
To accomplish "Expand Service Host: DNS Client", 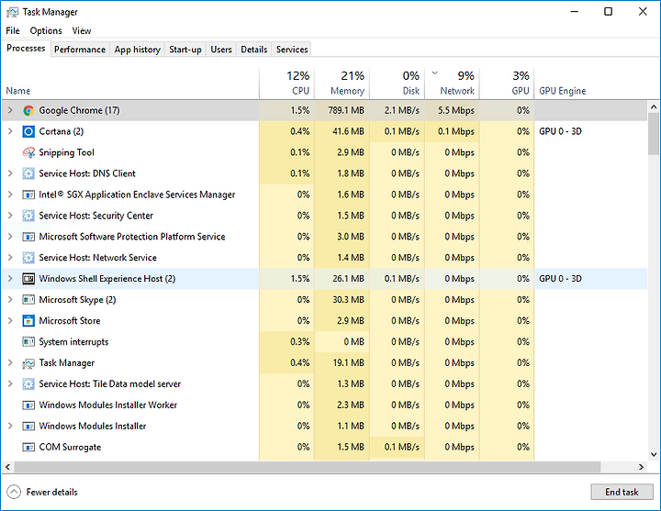I will click(10, 173).
